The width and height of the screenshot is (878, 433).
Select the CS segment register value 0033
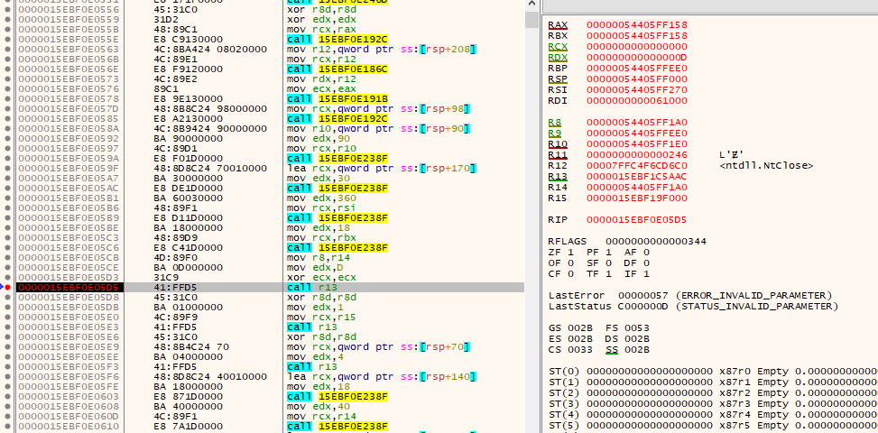point(579,350)
